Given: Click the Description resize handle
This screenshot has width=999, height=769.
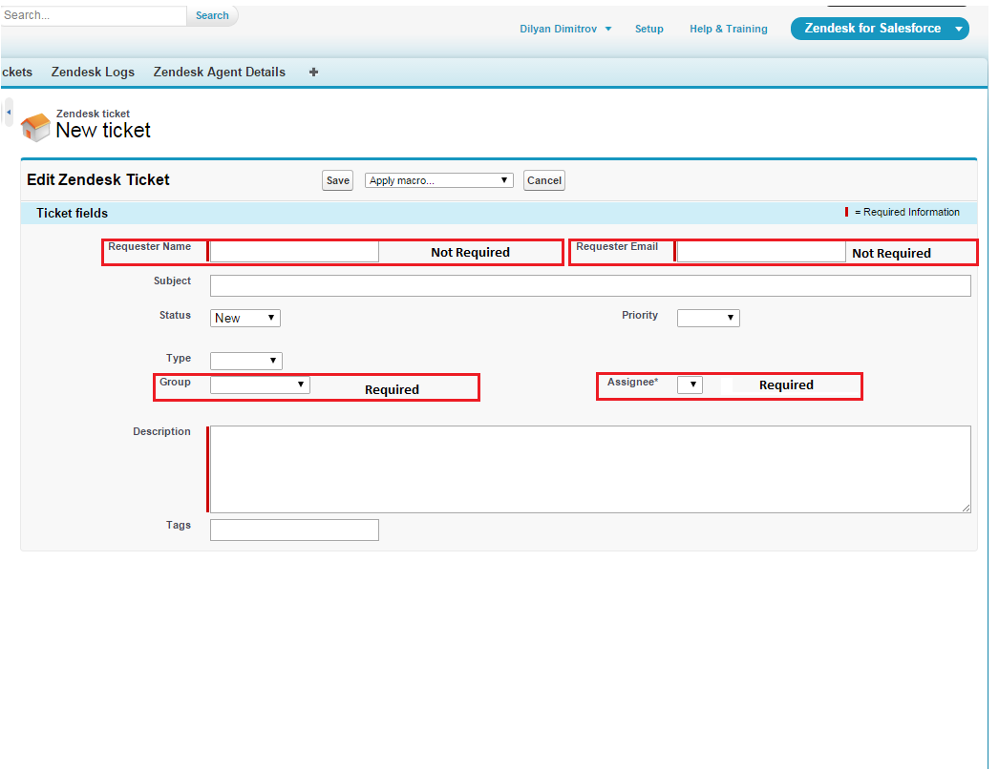Looking at the screenshot, I should [966, 508].
